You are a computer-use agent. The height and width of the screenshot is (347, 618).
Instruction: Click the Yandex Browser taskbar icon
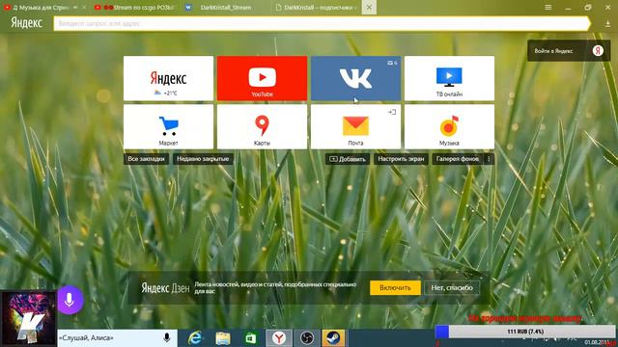(279, 338)
